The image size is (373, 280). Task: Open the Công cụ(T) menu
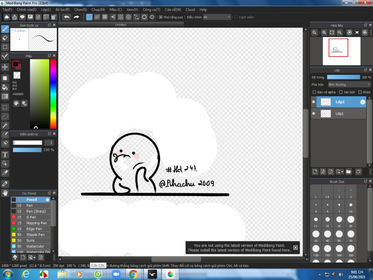click(152, 9)
